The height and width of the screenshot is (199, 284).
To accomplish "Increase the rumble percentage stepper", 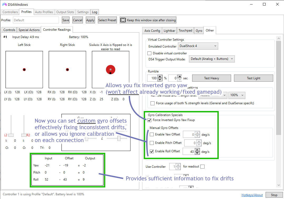I will tap(160, 77).
